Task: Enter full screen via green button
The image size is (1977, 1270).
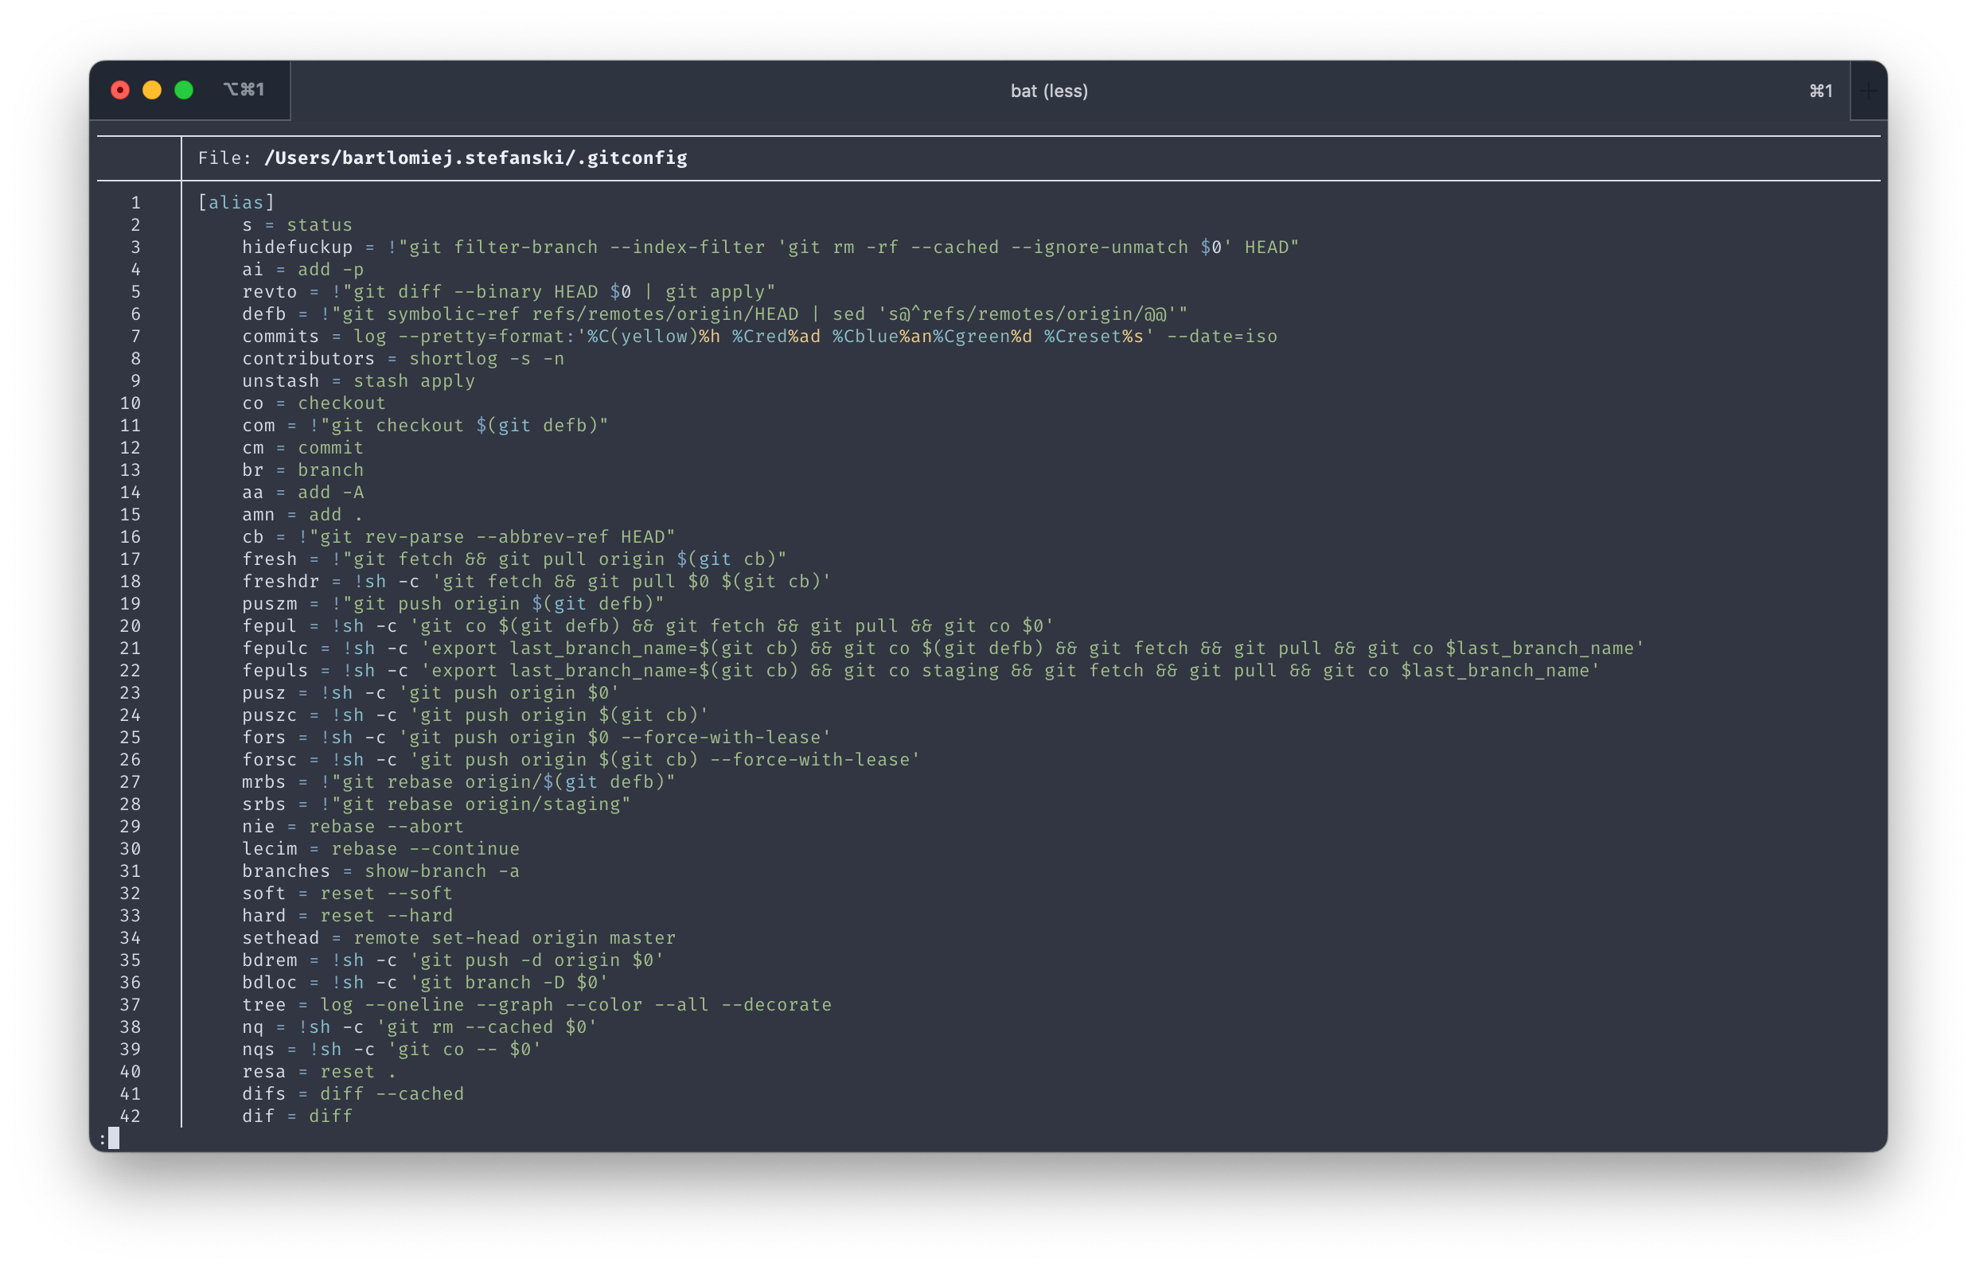Action: click(x=184, y=89)
